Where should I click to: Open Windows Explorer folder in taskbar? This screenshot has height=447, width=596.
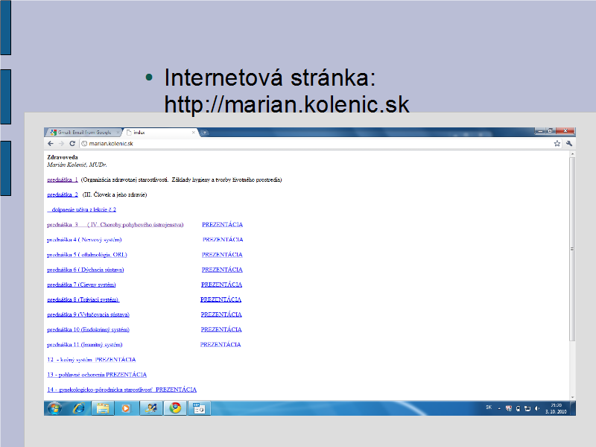[102, 408]
